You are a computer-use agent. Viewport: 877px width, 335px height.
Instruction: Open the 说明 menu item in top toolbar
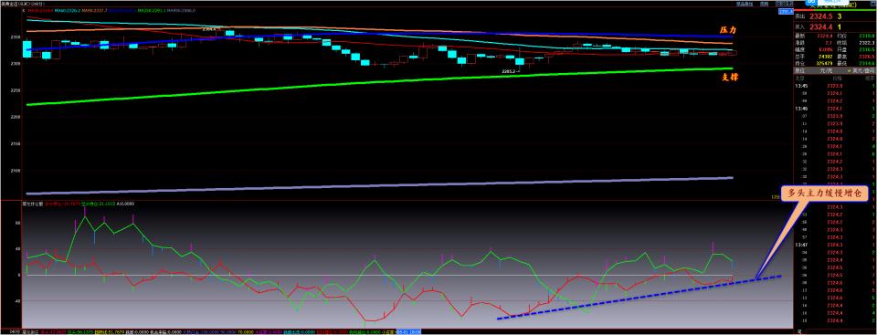(764, 4)
